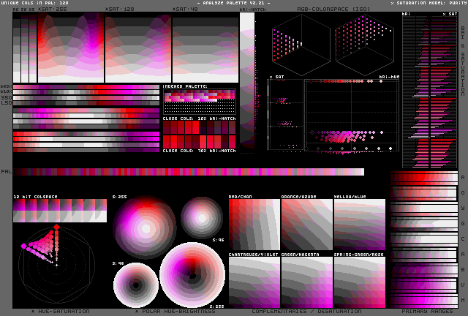Click the 12 bit colspace swatch grid
Image resolution: width=468 pixels, height=316 pixels.
click(x=59, y=211)
